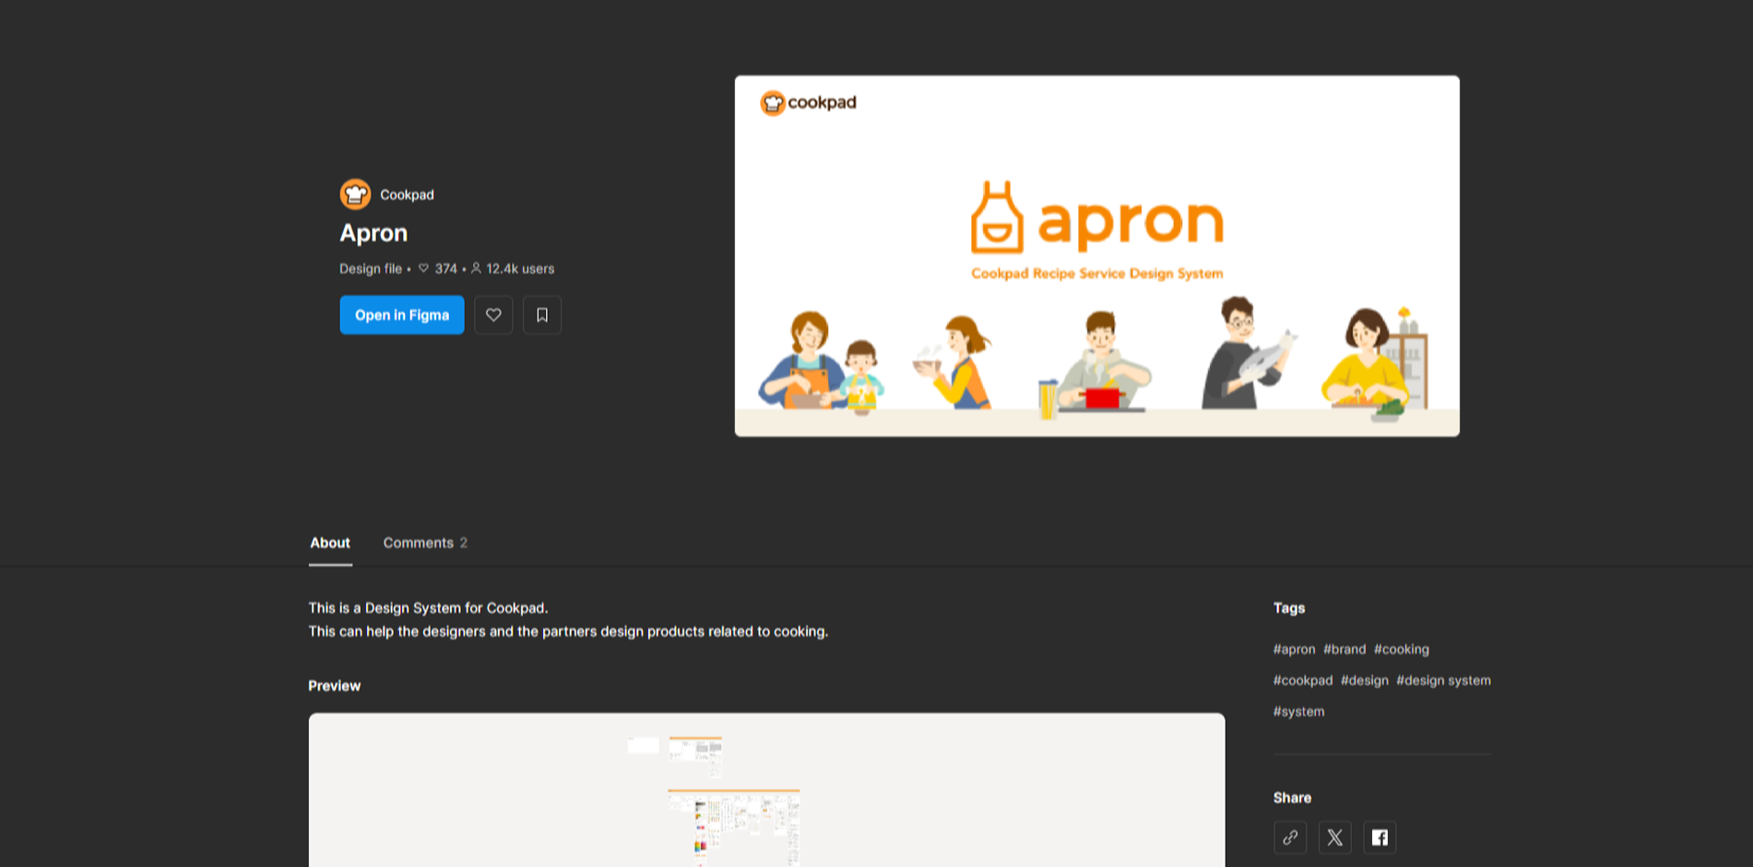Open the #design tag
The image size is (1753, 867).
[x=1365, y=681]
